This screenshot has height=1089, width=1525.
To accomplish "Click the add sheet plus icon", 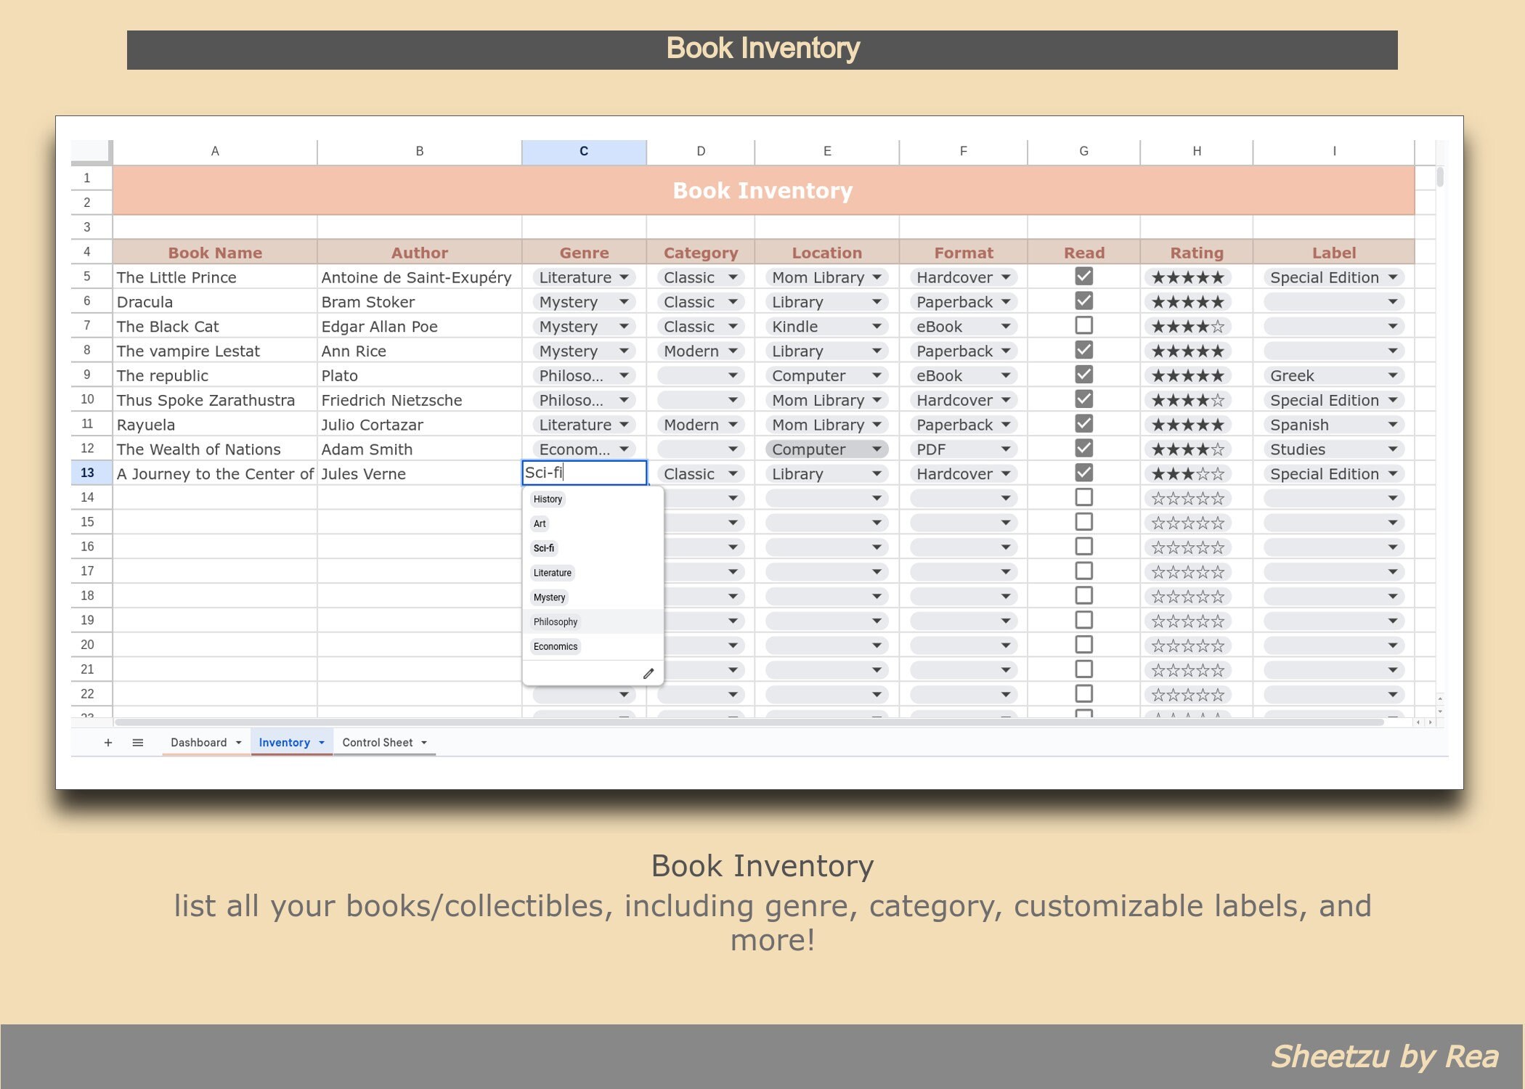I will click(x=108, y=742).
